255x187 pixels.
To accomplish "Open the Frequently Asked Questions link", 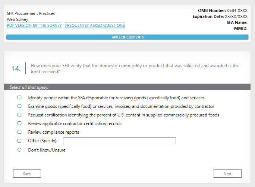I will click(x=95, y=25).
